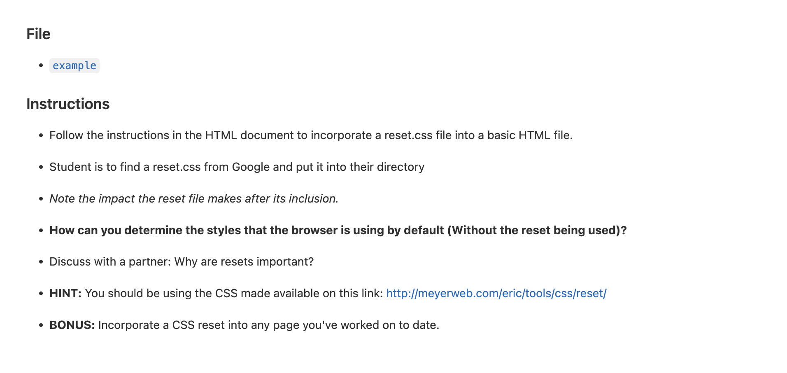
Task: Click the bold HINT: label
Action: coord(65,294)
